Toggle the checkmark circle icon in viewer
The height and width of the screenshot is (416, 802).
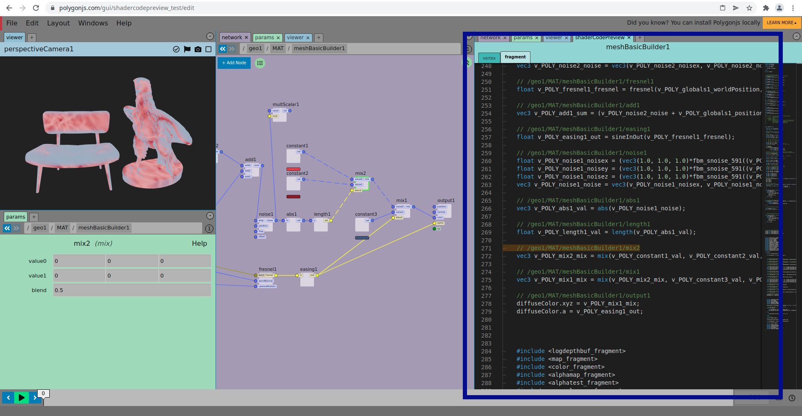[176, 49]
